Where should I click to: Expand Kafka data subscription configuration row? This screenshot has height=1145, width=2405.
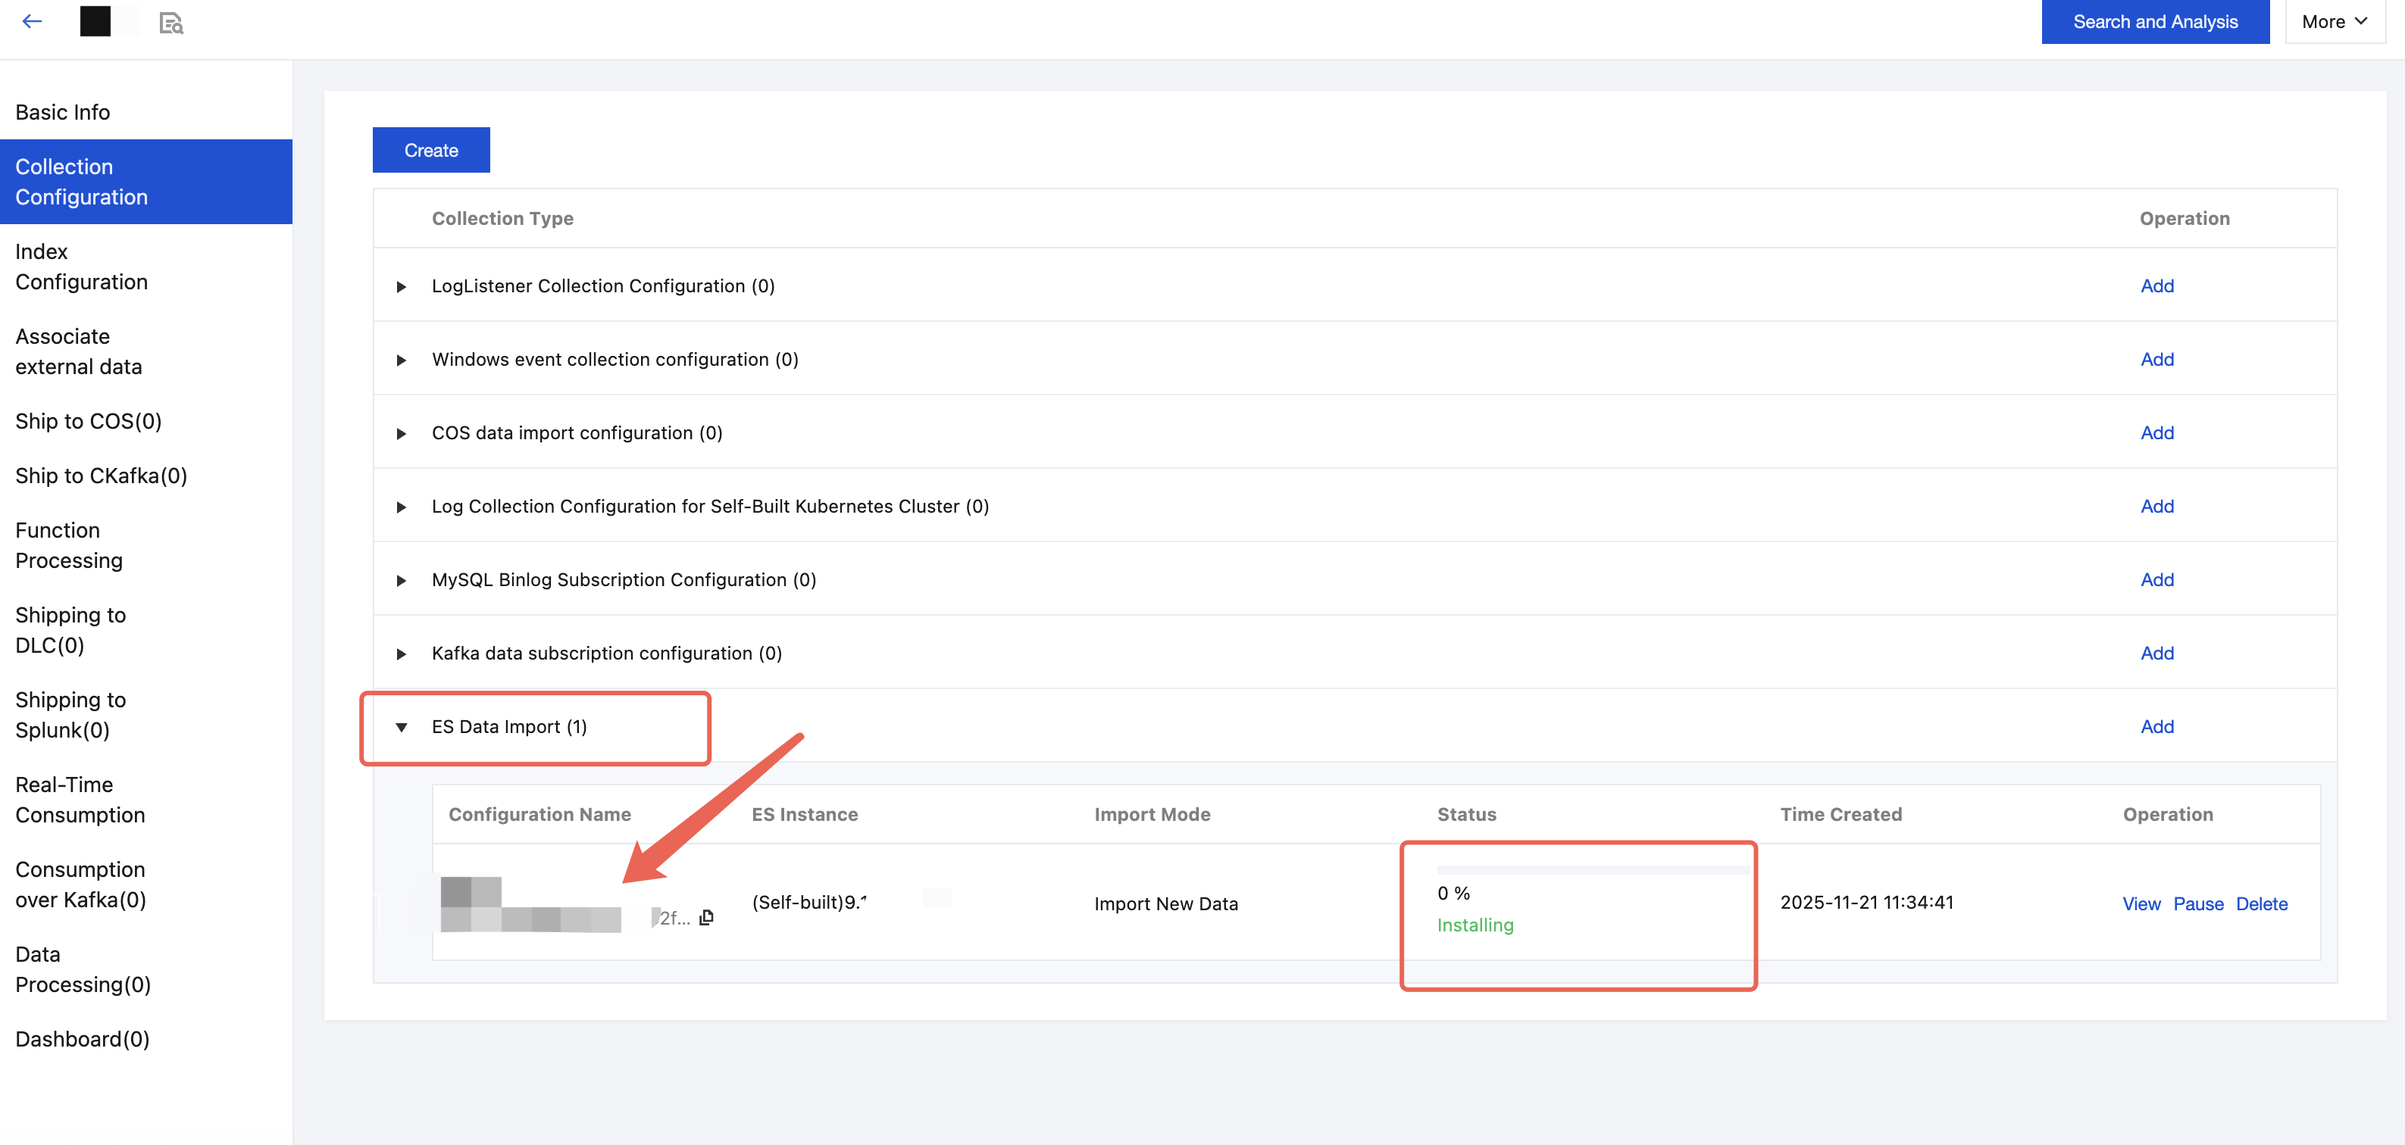tap(402, 654)
